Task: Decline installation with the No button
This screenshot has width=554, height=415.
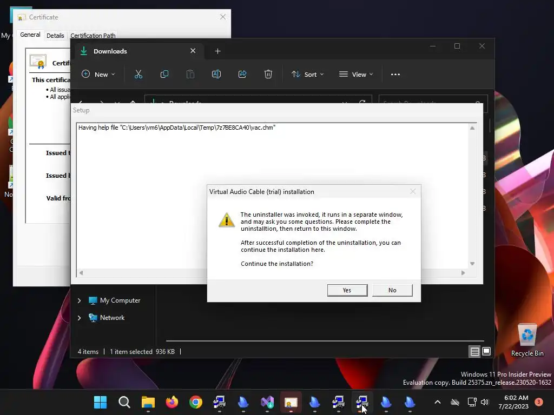Action: click(x=392, y=290)
